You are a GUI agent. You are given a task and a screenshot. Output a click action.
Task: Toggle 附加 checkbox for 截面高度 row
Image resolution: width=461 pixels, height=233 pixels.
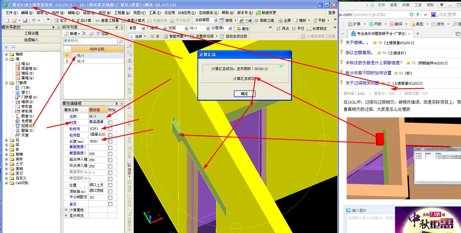tap(110, 154)
